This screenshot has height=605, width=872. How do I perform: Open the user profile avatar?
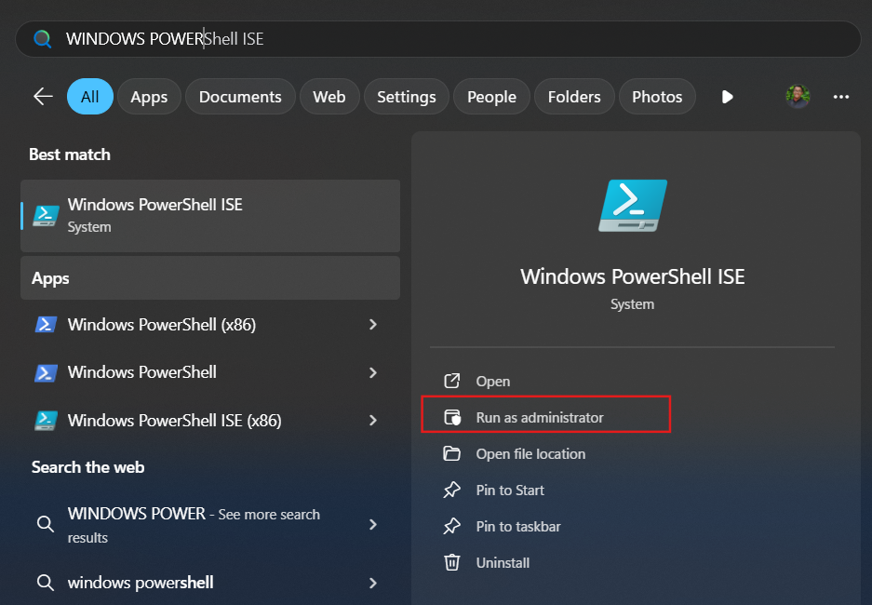(x=798, y=97)
